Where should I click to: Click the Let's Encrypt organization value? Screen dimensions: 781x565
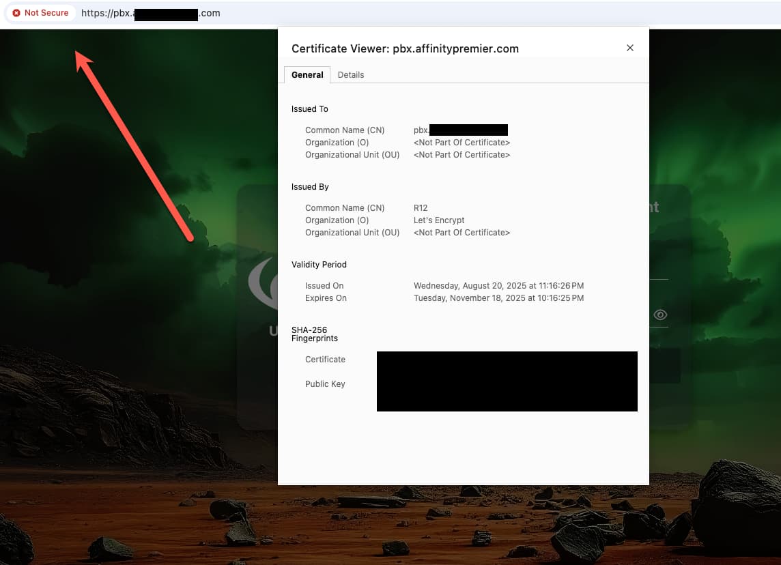click(439, 220)
